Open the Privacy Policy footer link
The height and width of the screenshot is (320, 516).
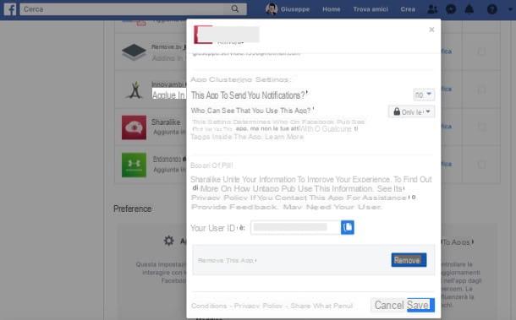(258, 306)
